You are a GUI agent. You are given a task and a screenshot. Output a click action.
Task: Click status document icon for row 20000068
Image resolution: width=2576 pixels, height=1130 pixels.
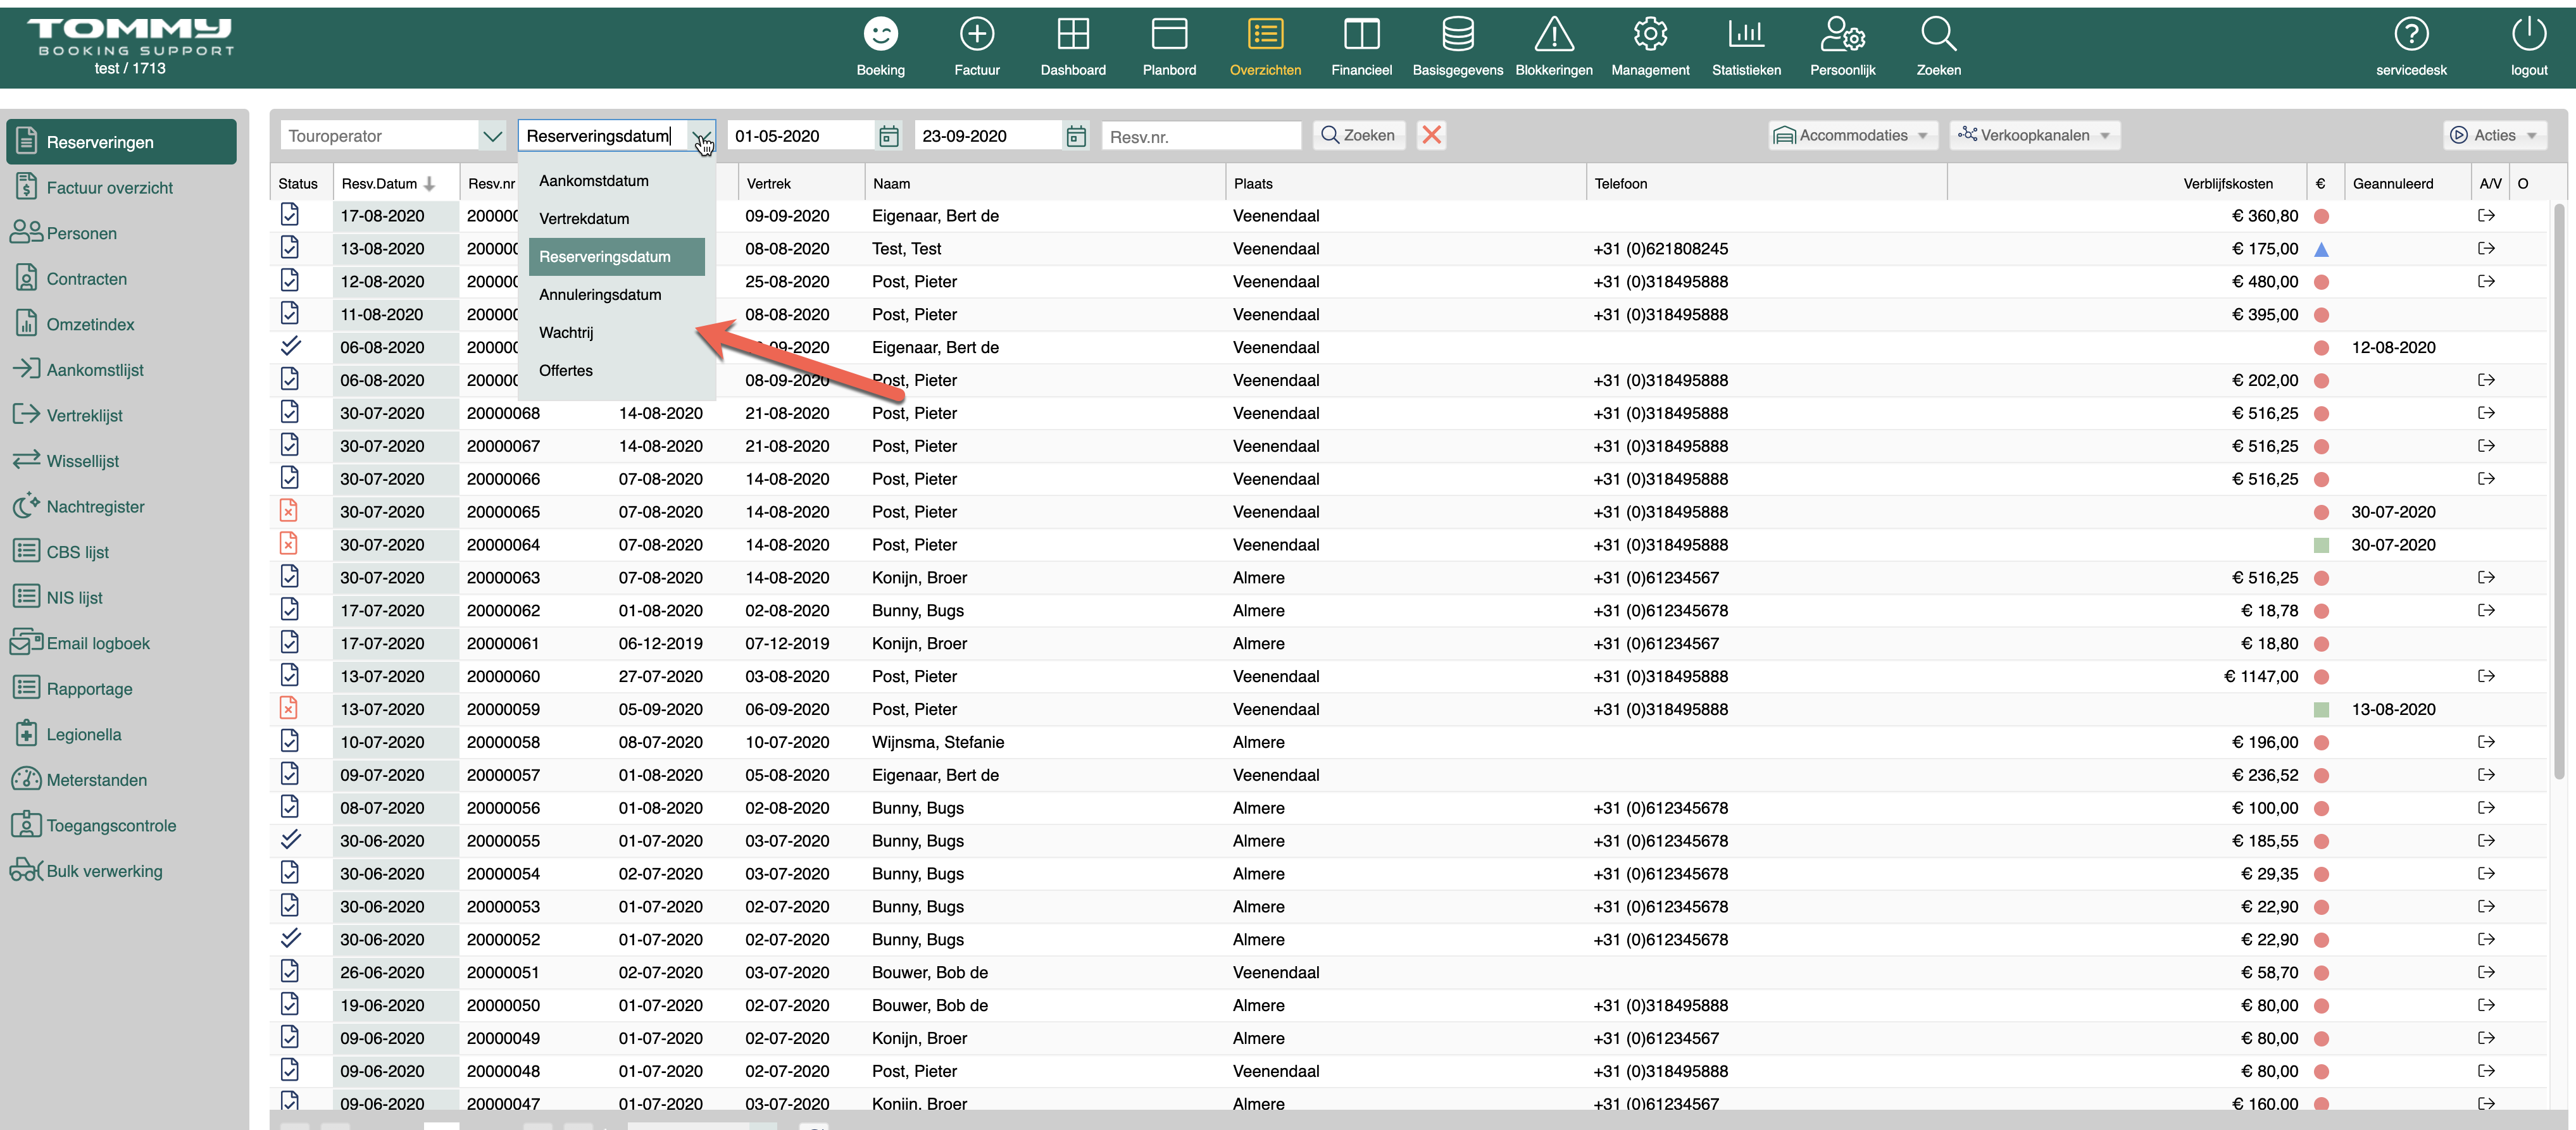tap(289, 412)
